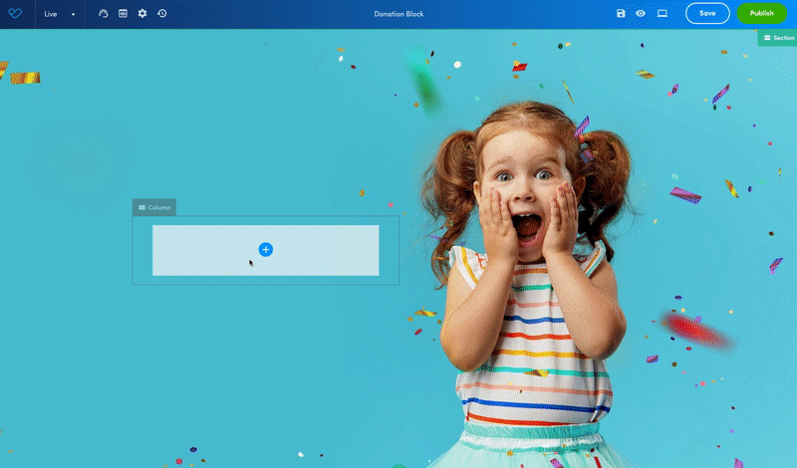Click the Save button
The image size is (797, 468).
[x=707, y=14]
